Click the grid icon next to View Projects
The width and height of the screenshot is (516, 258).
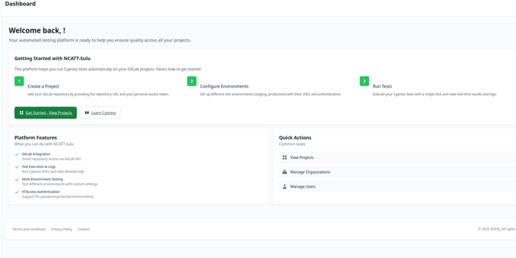click(x=285, y=157)
